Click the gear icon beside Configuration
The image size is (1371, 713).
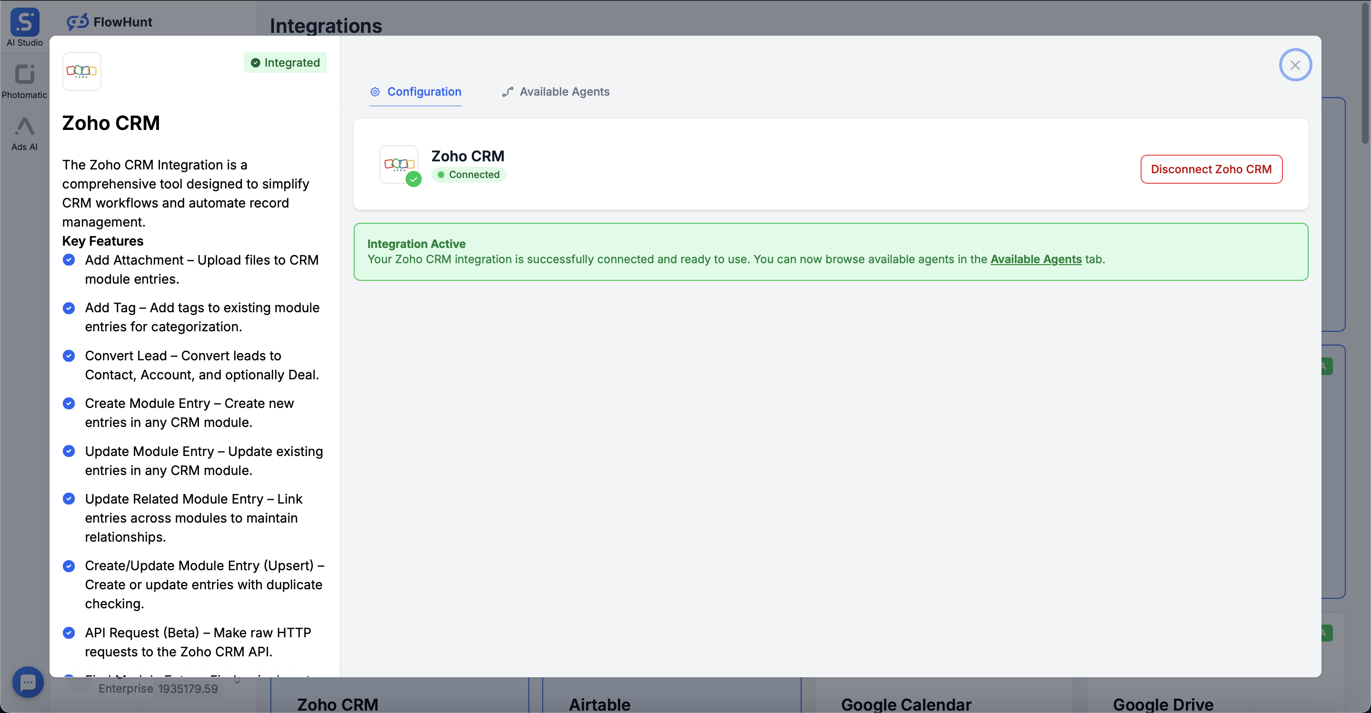point(375,91)
